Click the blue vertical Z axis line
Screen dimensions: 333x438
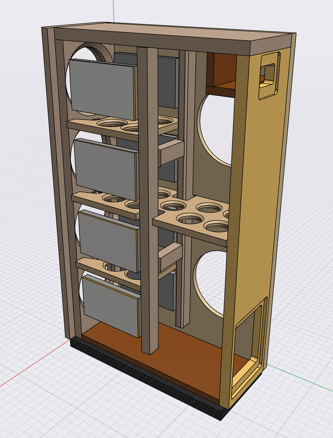113,11
